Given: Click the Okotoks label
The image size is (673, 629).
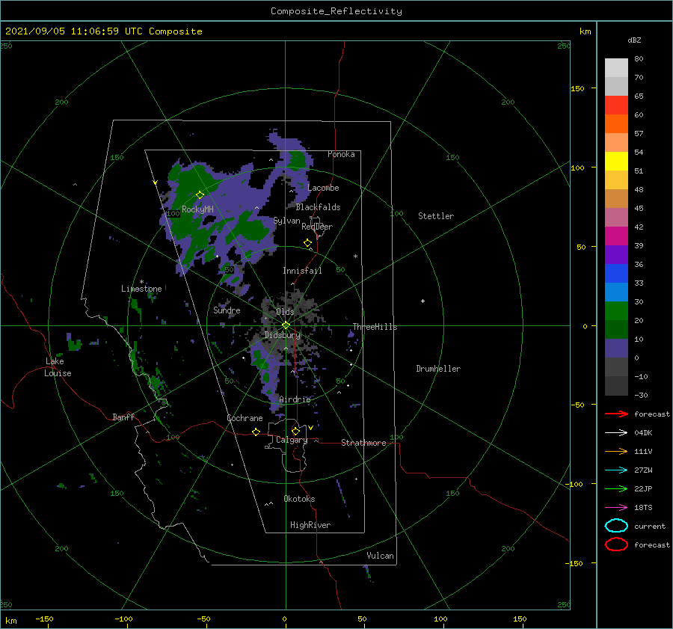Looking at the screenshot, I should click(x=300, y=498).
